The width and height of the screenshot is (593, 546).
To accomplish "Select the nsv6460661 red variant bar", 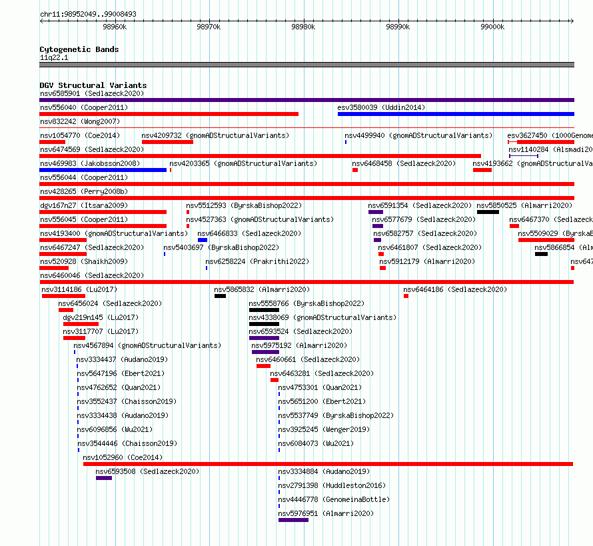I will 263,366.
